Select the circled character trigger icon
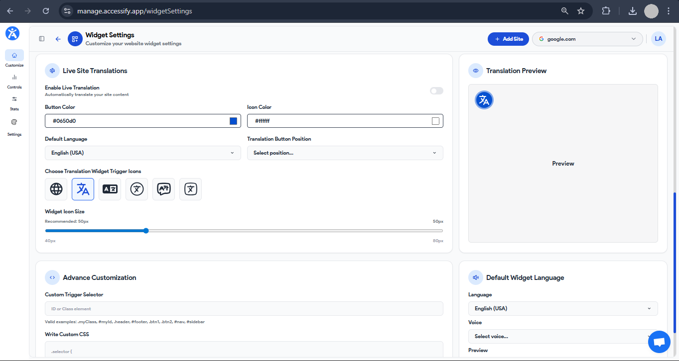The width and height of the screenshot is (679, 361). (137, 189)
